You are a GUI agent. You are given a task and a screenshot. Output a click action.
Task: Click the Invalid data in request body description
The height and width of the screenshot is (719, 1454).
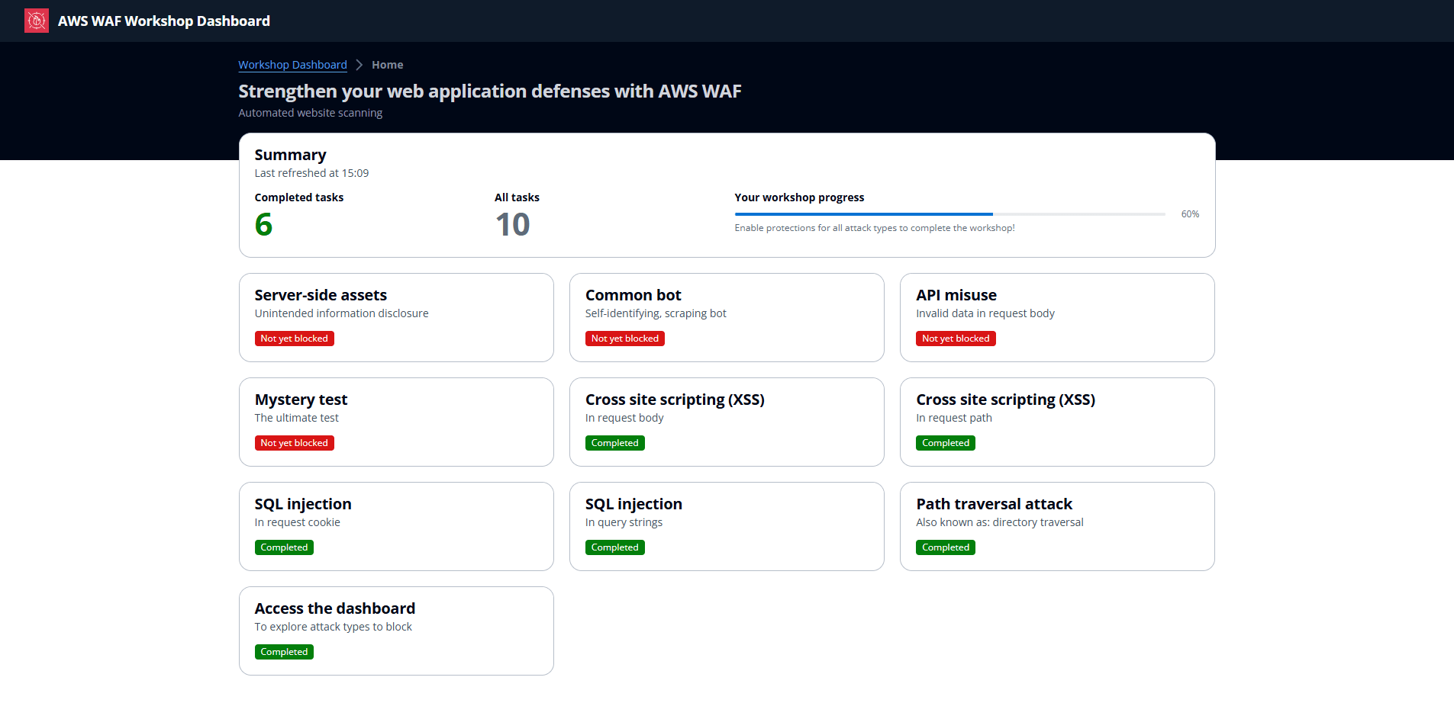985,313
